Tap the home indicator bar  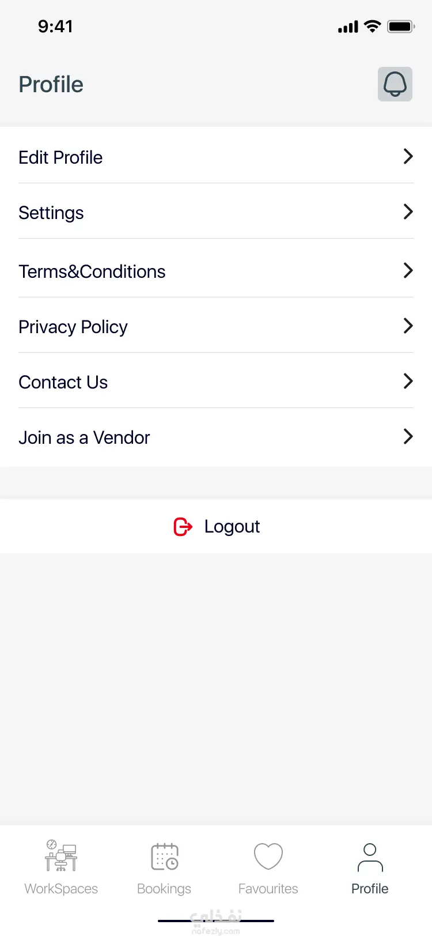pyautogui.click(x=216, y=921)
